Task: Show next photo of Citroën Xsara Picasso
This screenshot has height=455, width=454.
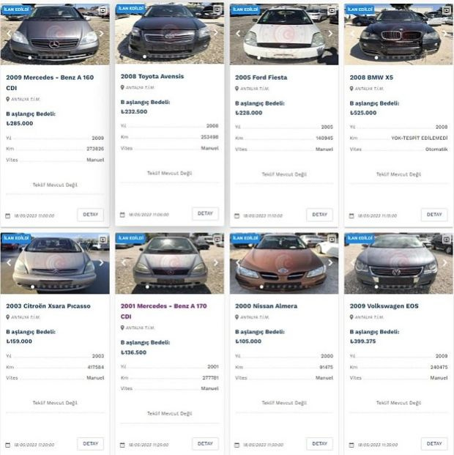Action: pyautogui.click(x=101, y=262)
